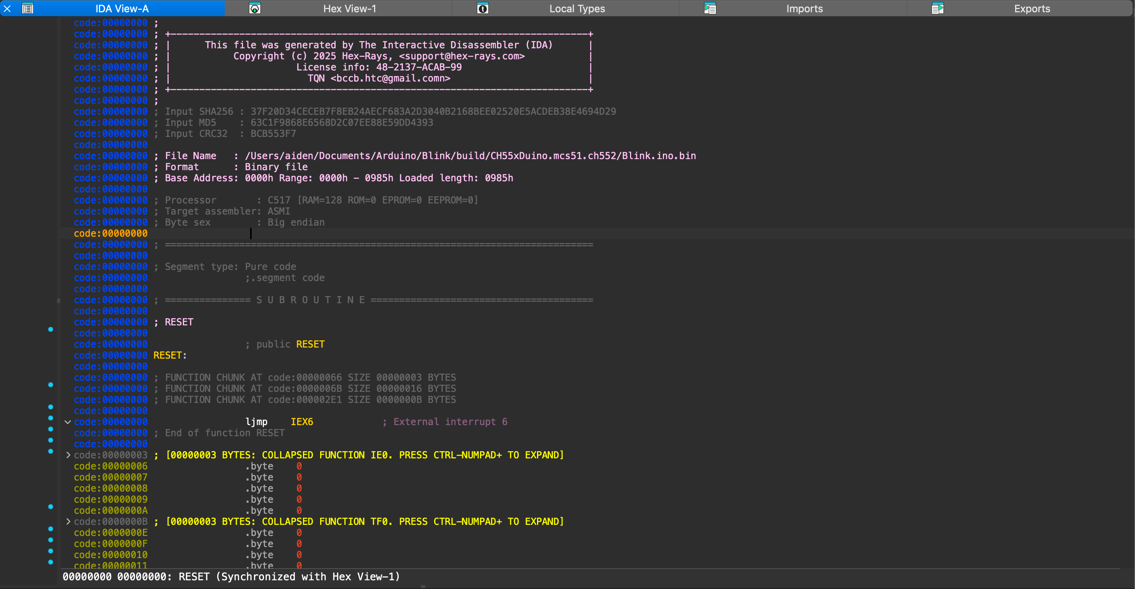Click the IDA View-A tab icon
Viewport: 1135px width, 589px height.
click(27, 8)
